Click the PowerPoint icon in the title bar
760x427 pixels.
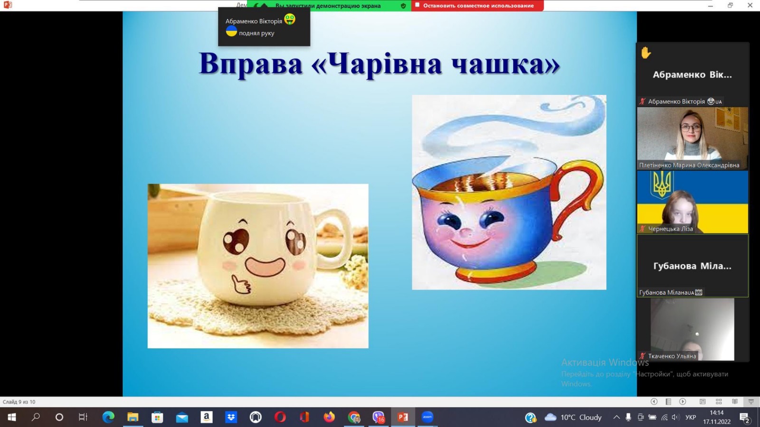point(7,5)
